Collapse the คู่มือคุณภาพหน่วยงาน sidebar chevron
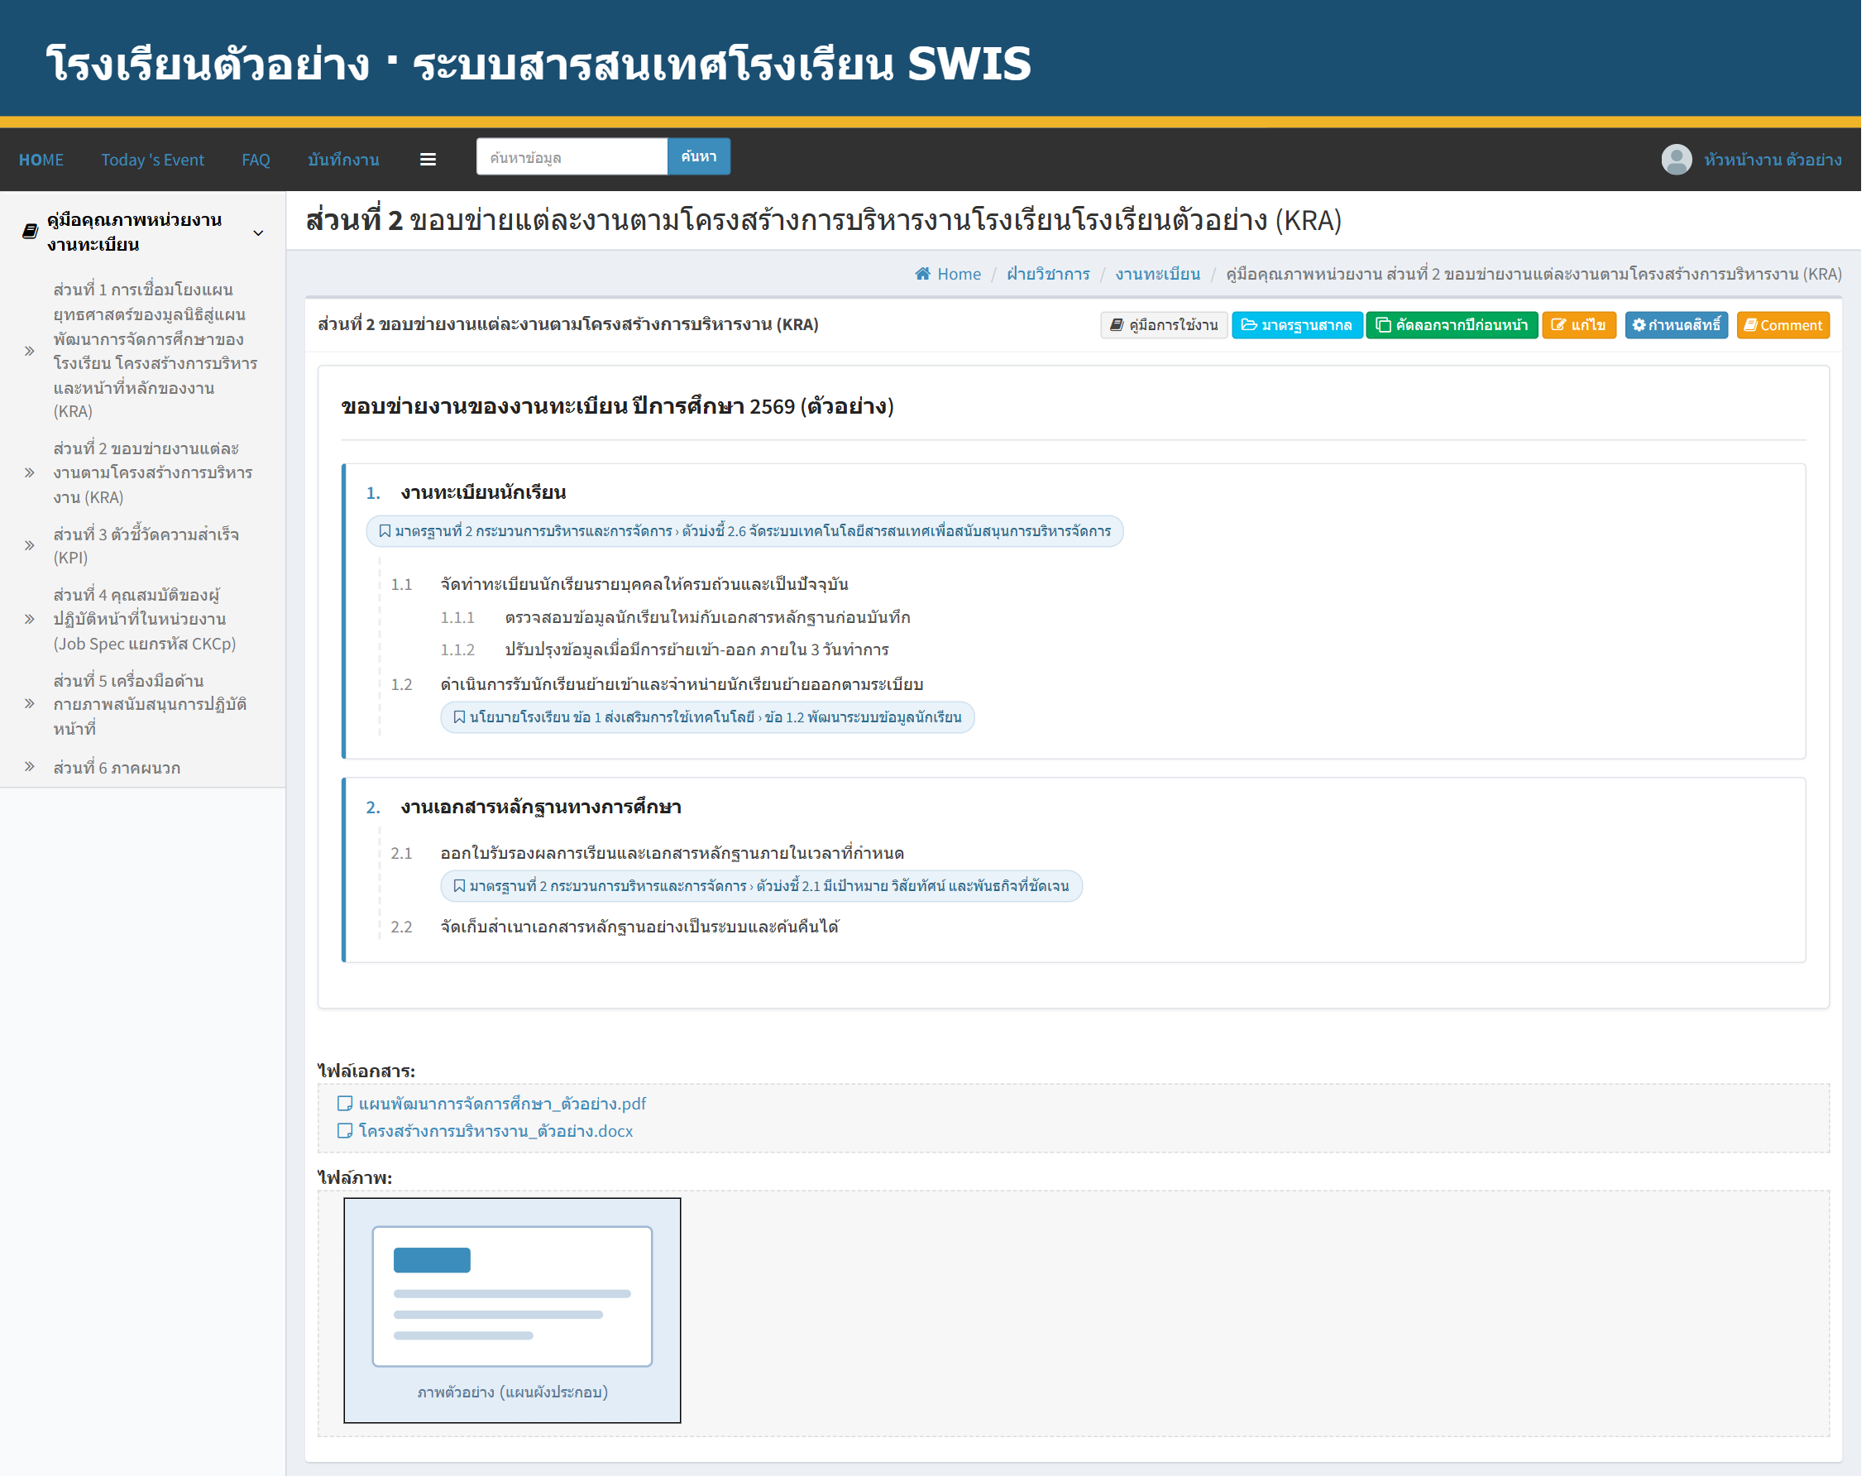 258,232
